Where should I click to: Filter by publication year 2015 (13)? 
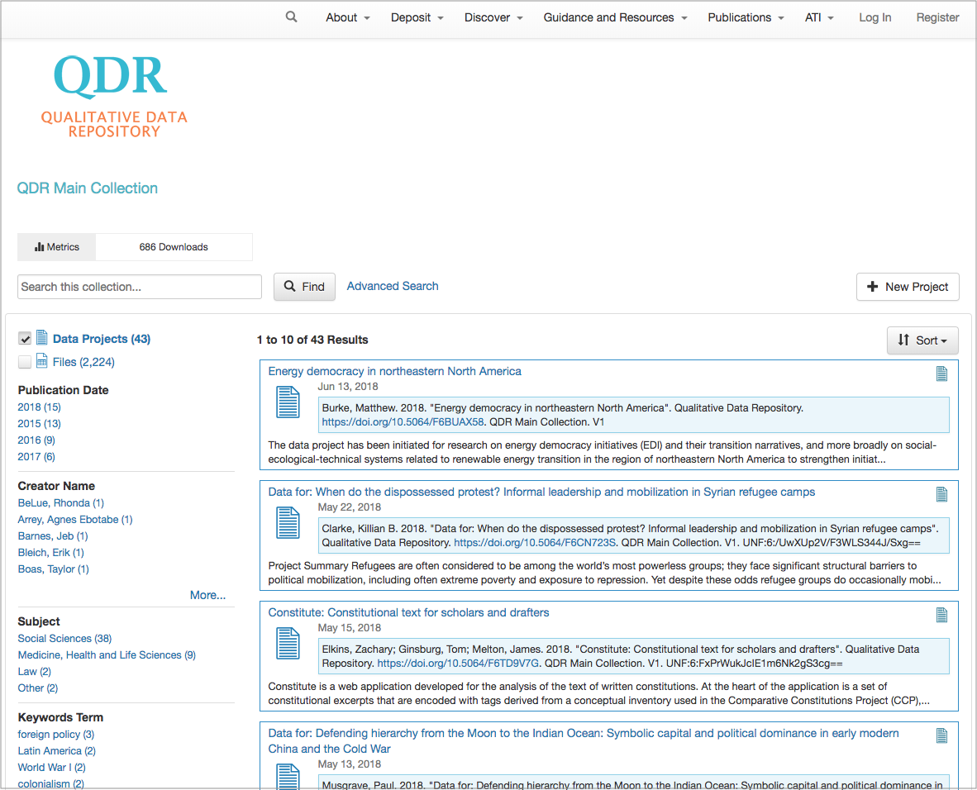coord(39,424)
